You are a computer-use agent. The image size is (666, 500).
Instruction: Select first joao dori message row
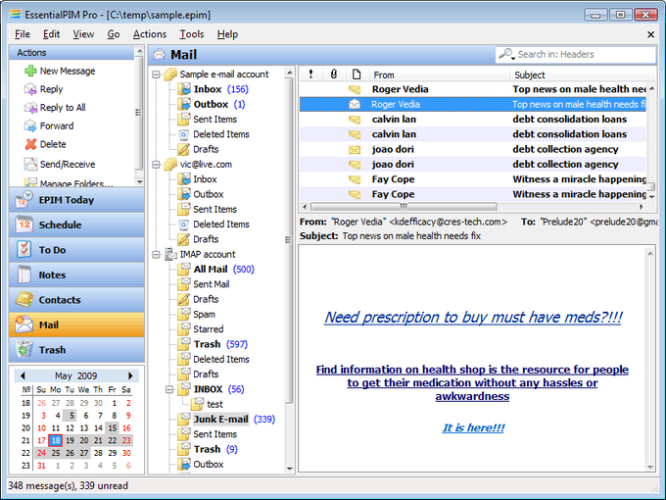tap(473, 149)
